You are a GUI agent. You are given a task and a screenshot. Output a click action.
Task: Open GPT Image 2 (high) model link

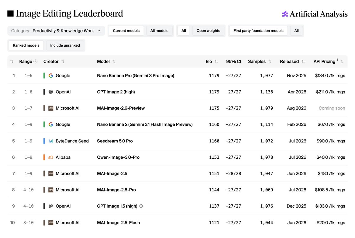(116, 92)
